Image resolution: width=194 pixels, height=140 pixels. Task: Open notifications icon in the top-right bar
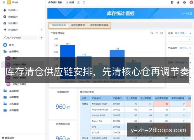pos(178,2)
